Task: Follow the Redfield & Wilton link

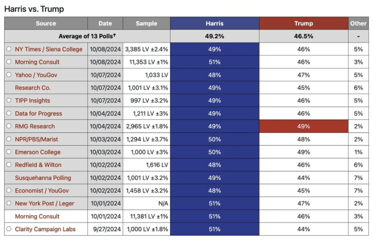Action: point(38,165)
